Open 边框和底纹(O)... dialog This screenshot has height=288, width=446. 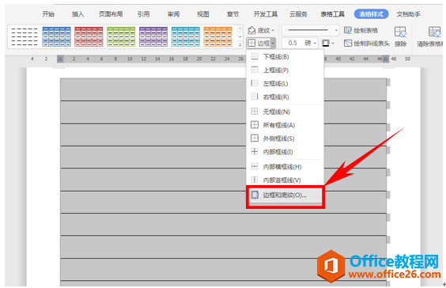(285, 195)
